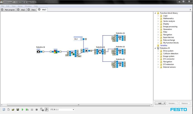
Task: Expand the Display folder
Action: tap(158, 24)
